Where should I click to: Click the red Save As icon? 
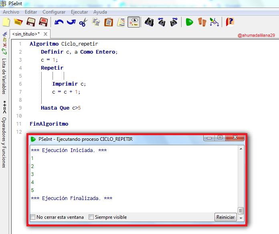click(43, 22)
